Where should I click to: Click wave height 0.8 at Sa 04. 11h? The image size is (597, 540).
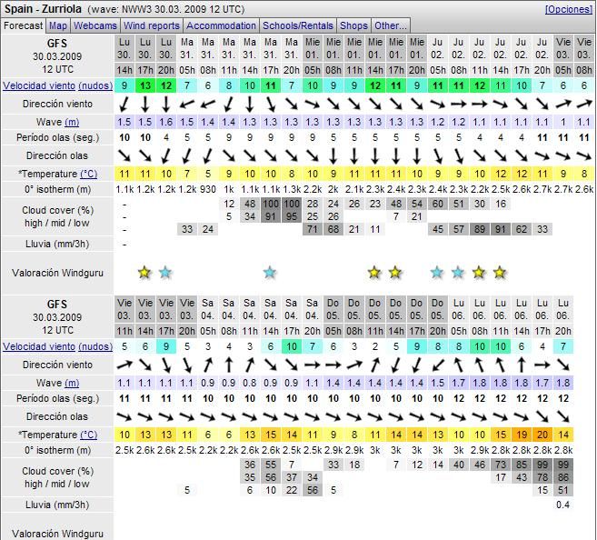[249, 383]
